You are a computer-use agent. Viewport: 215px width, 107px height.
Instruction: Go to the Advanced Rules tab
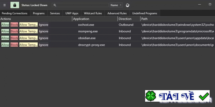117,13
